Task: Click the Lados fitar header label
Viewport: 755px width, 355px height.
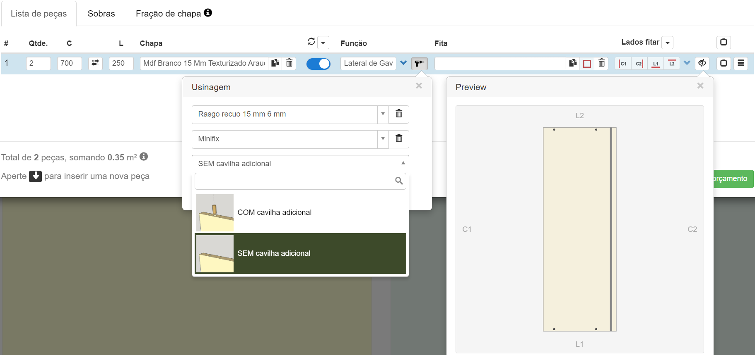Action: click(640, 42)
